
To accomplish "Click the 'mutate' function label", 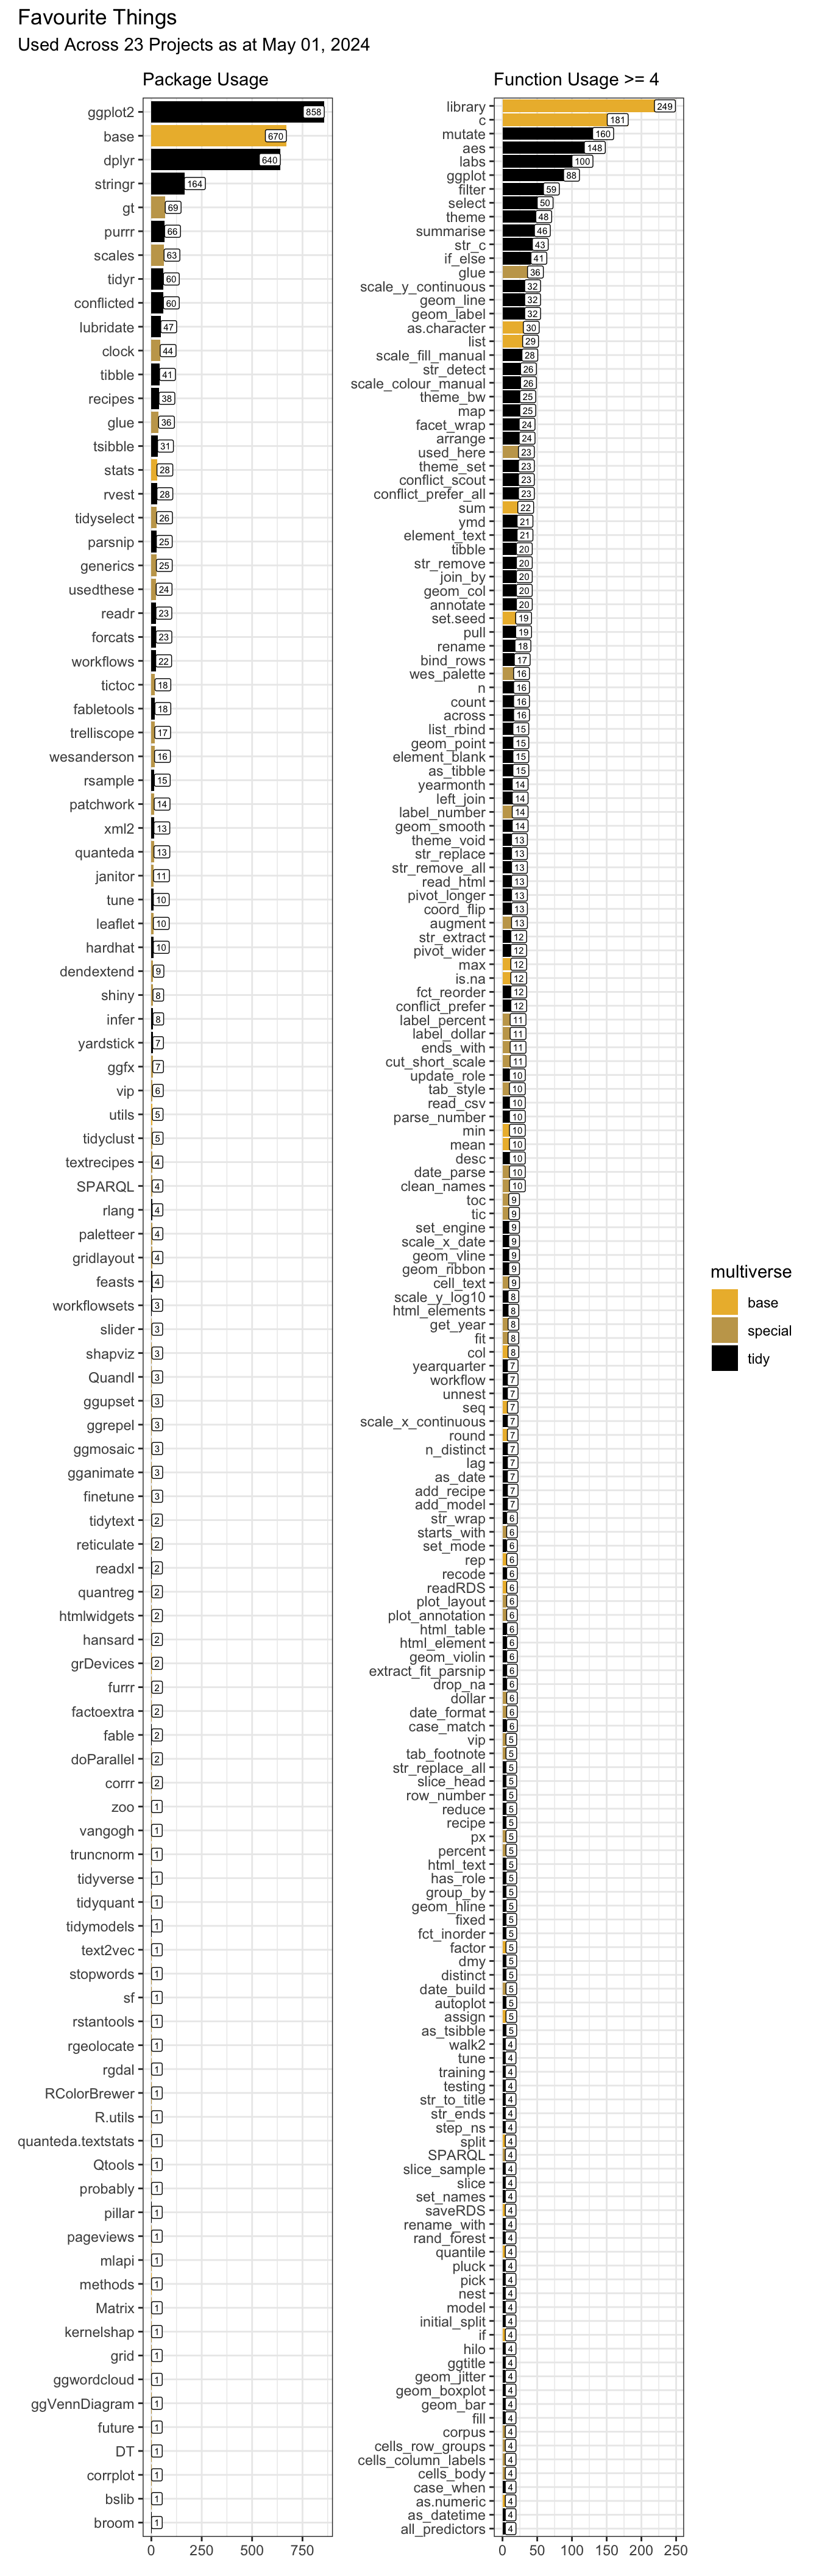I will pos(464,134).
